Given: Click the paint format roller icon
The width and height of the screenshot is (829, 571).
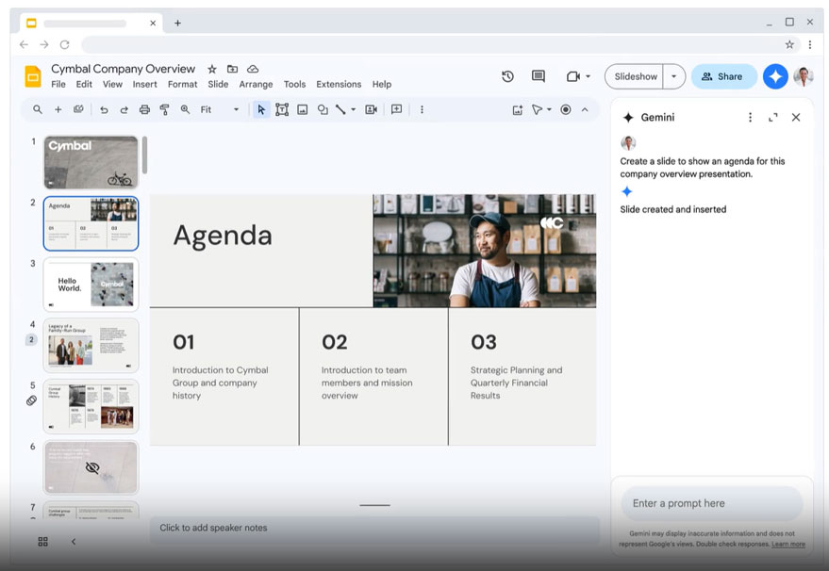Looking at the screenshot, I should 164,109.
